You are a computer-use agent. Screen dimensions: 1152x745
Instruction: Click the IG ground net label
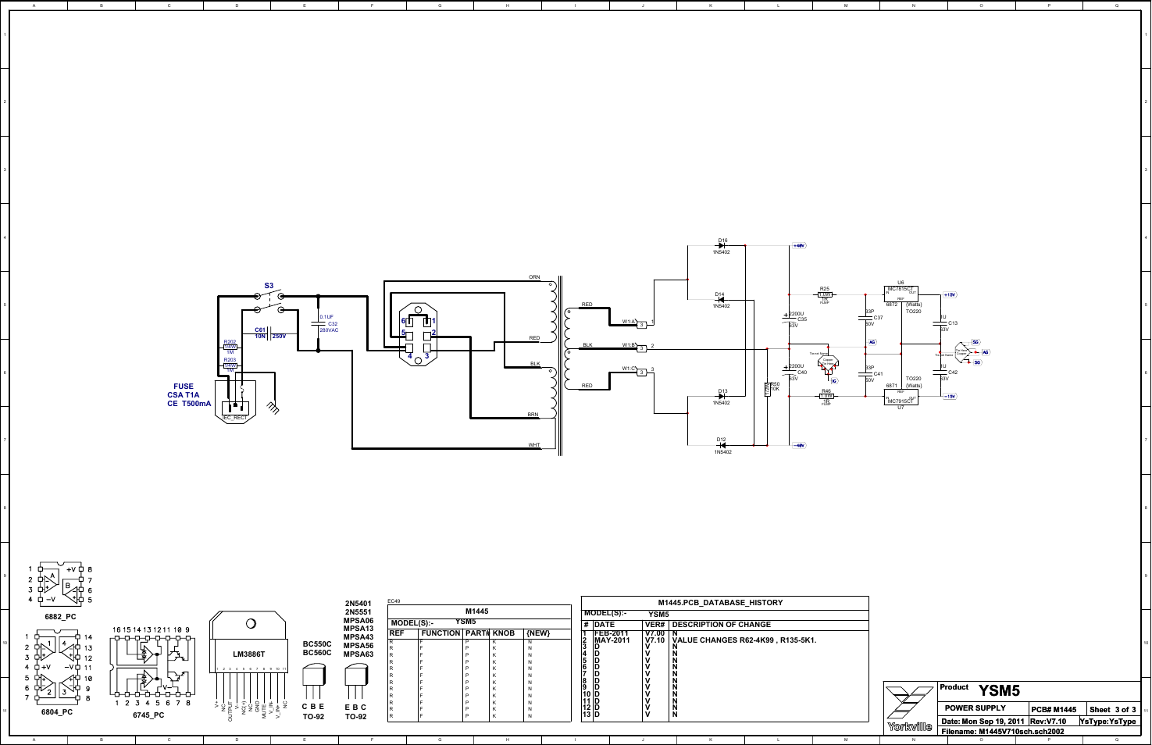pyautogui.click(x=834, y=381)
